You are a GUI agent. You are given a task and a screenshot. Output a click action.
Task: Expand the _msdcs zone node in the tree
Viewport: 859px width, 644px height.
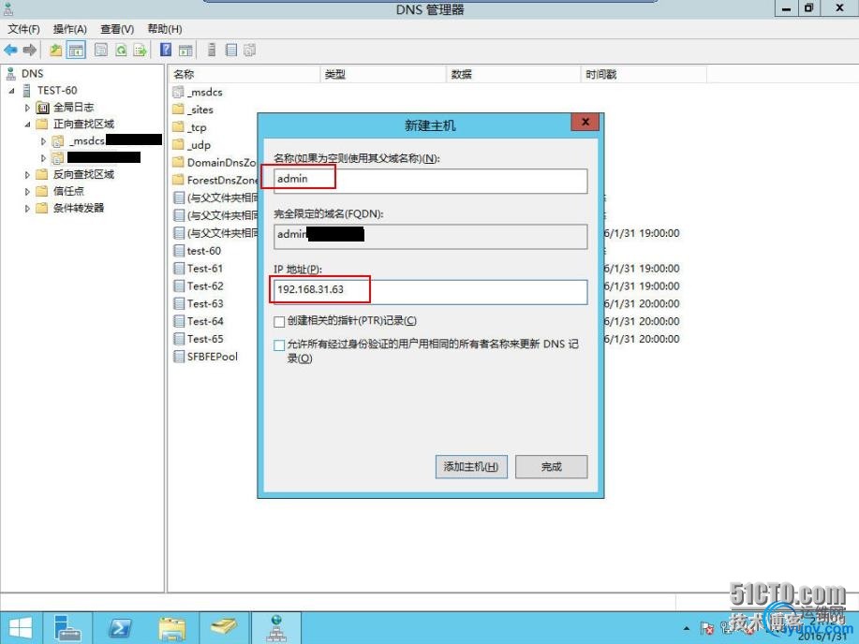43,141
